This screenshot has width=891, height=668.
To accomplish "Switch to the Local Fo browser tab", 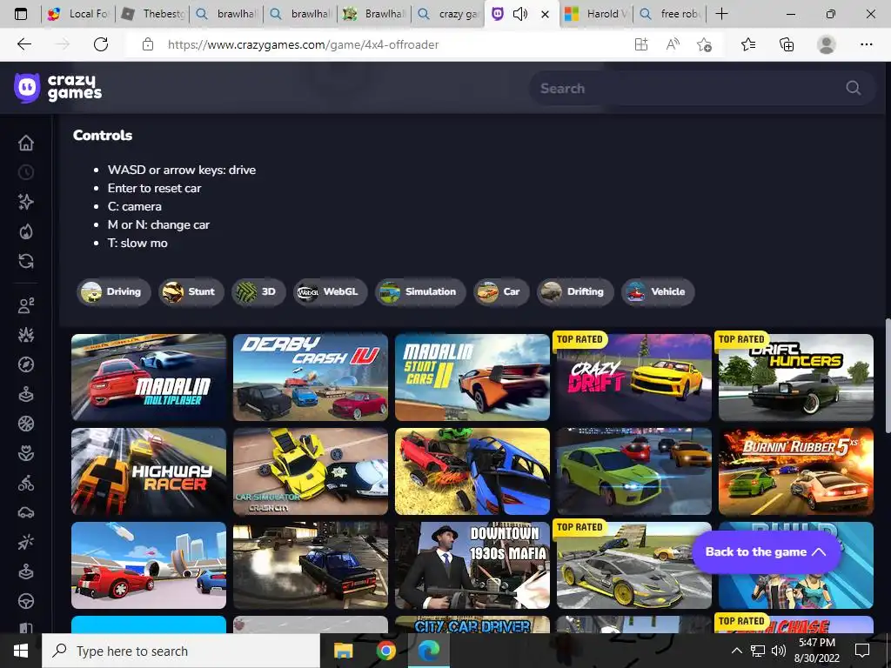I will click(77, 14).
